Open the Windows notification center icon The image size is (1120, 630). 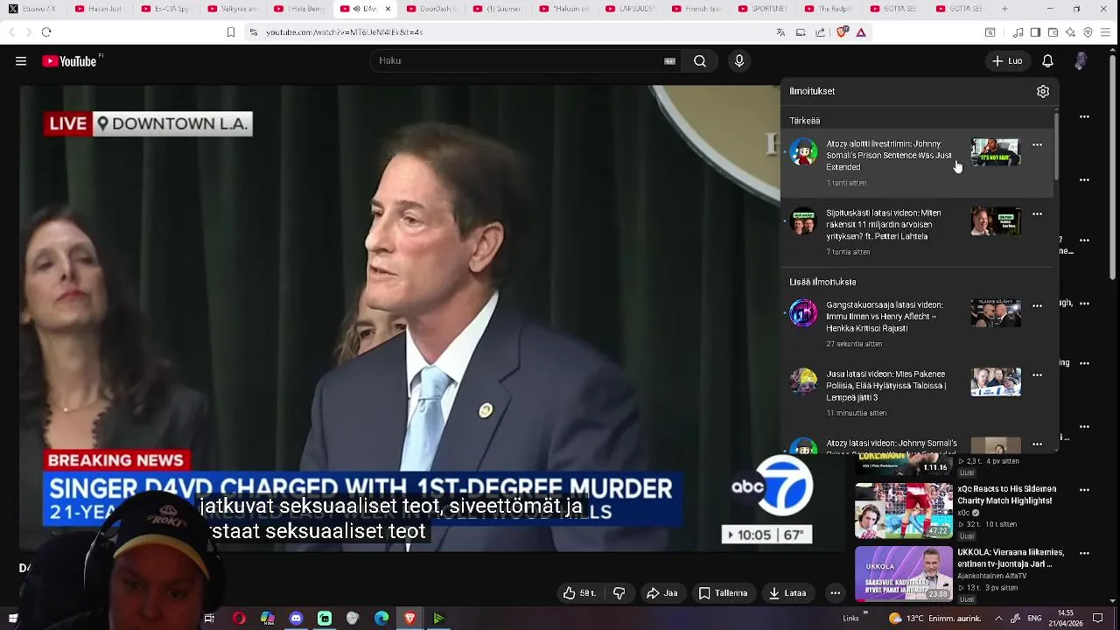tap(1098, 619)
